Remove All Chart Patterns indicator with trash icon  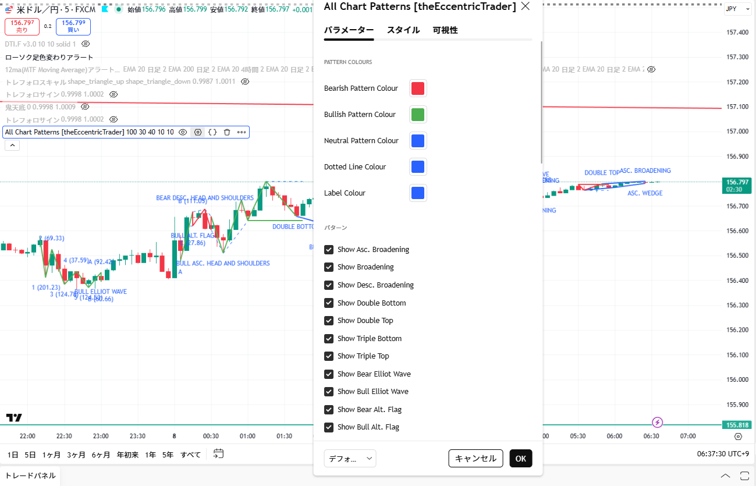227,132
